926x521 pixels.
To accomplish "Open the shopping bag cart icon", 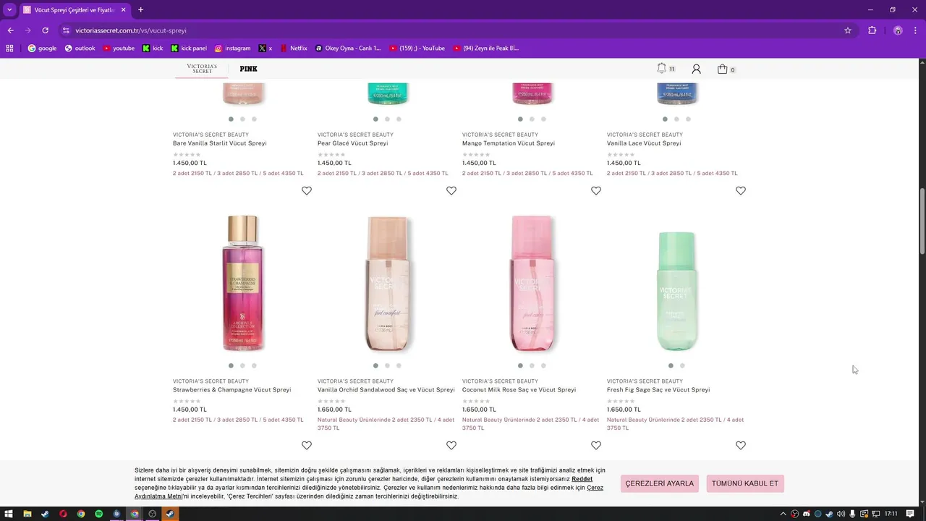I will (x=722, y=69).
